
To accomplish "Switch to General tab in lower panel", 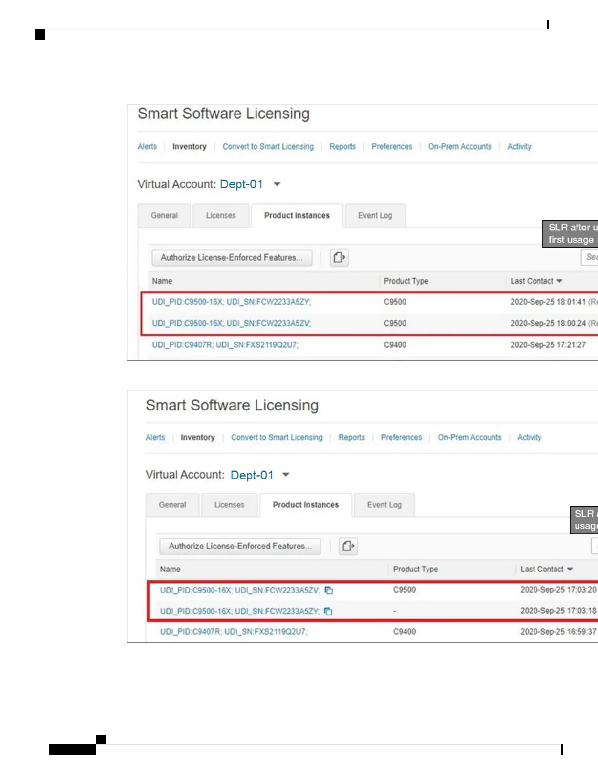I will coord(172,505).
